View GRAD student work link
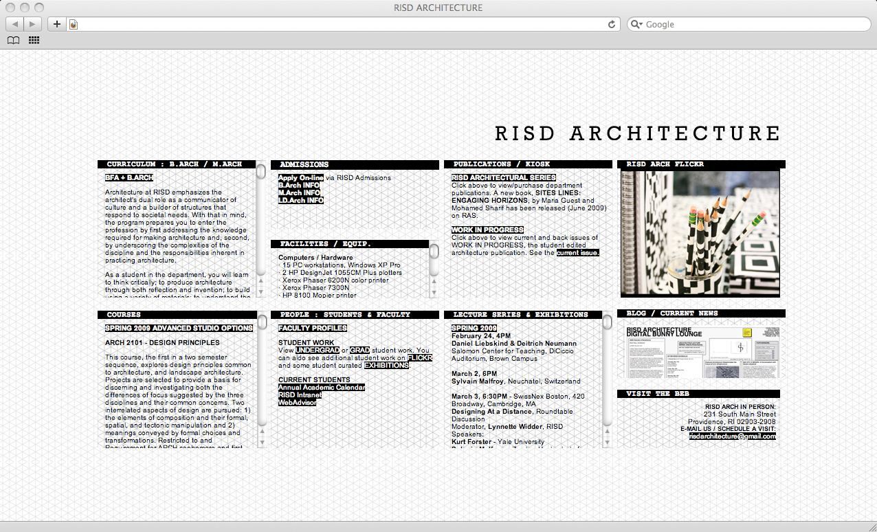 click(x=360, y=350)
